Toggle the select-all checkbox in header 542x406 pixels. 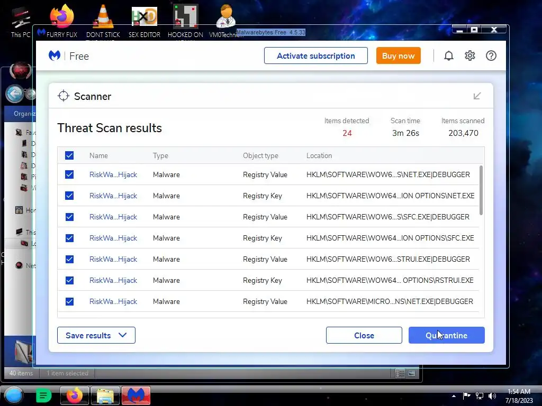pyautogui.click(x=69, y=155)
